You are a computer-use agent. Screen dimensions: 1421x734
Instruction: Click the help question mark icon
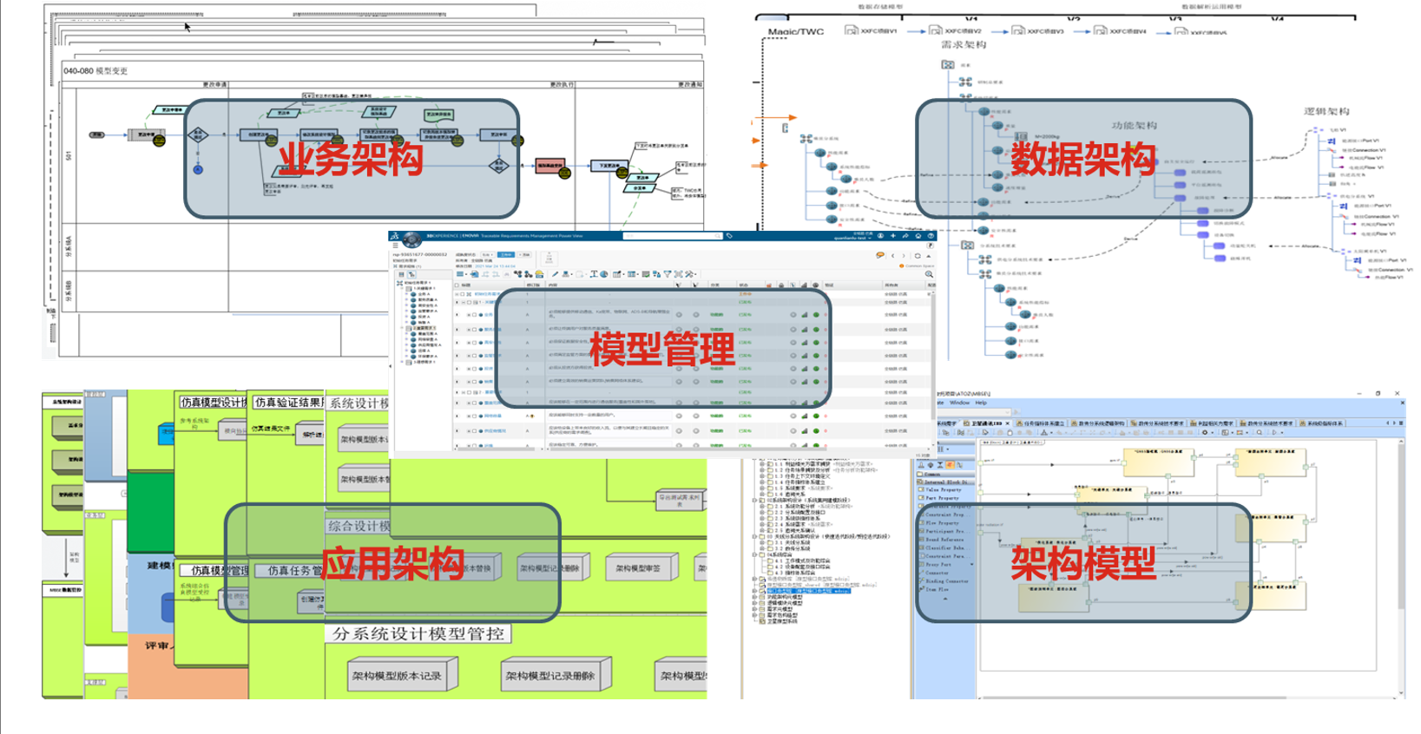point(931,235)
